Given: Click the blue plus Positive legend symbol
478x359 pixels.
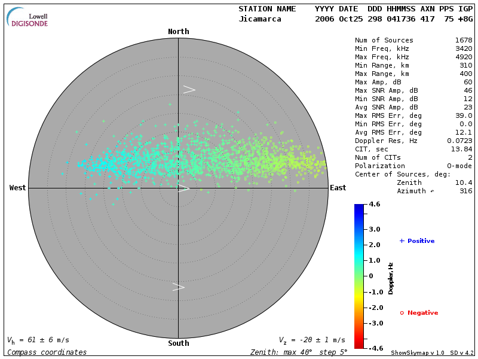Looking at the screenshot, I should [402, 241].
